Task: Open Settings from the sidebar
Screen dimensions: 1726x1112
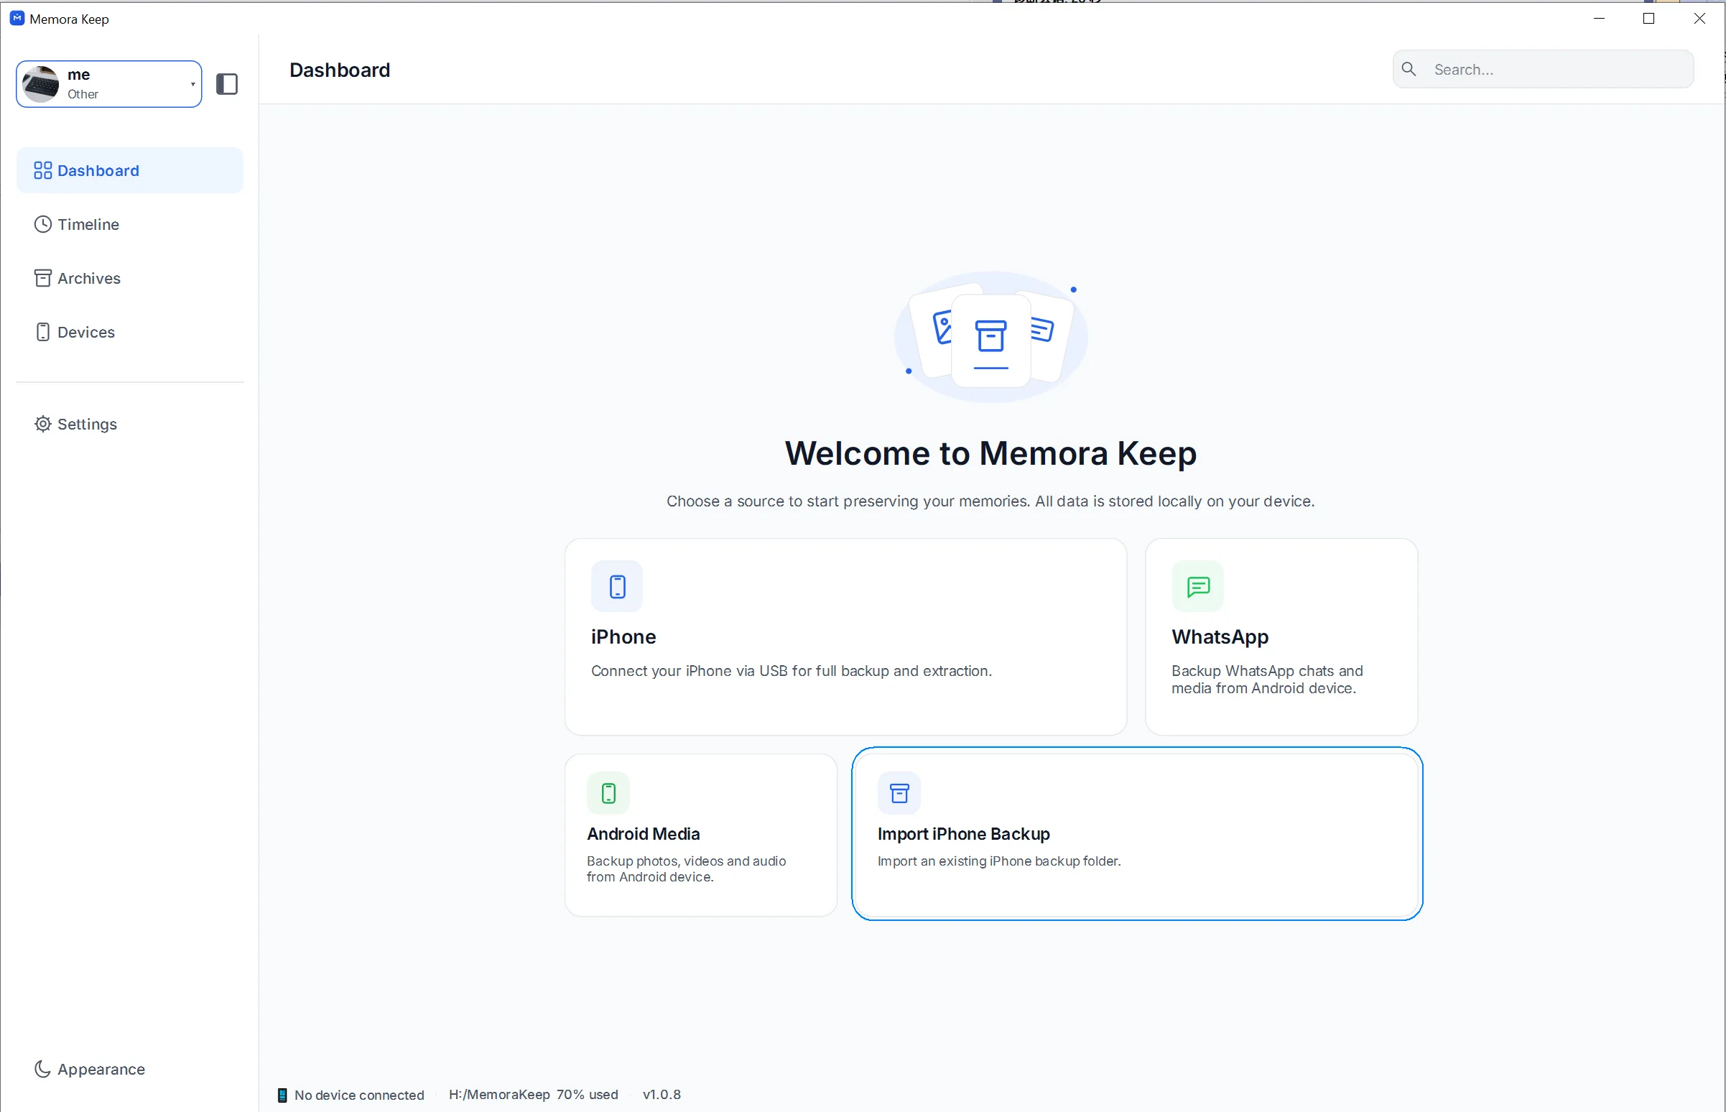Action: [130, 424]
